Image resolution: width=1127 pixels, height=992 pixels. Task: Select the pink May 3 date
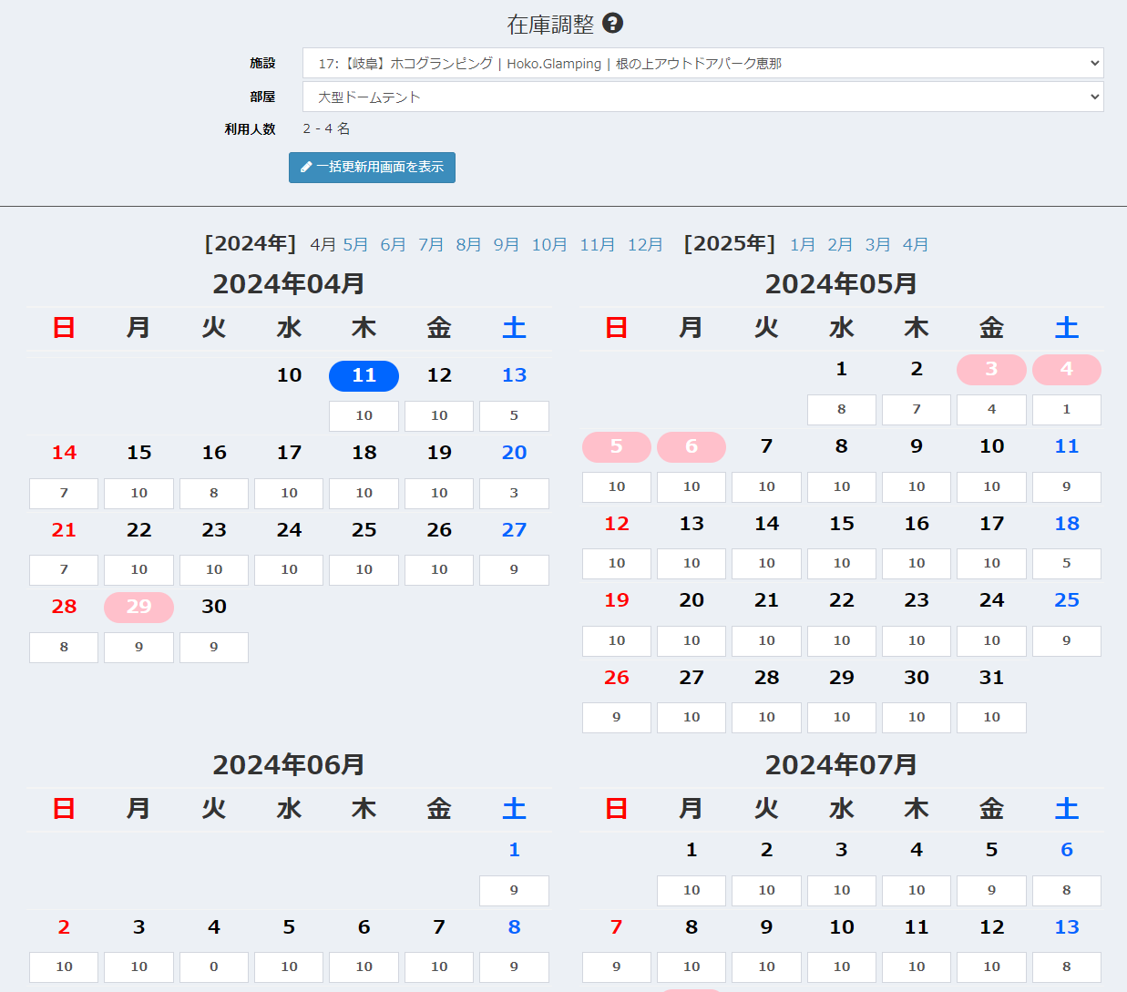[x=991, y=369]
